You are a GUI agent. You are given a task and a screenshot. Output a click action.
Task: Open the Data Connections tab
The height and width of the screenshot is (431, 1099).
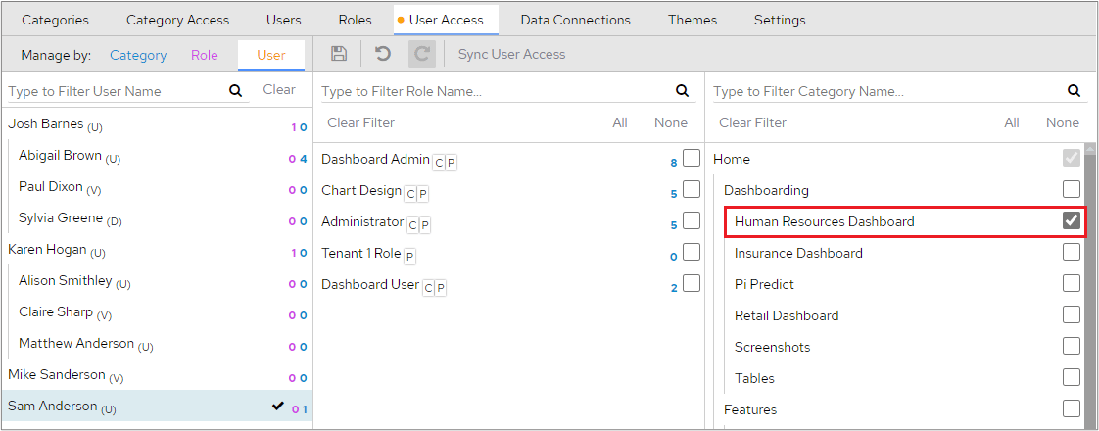[575, 20]
